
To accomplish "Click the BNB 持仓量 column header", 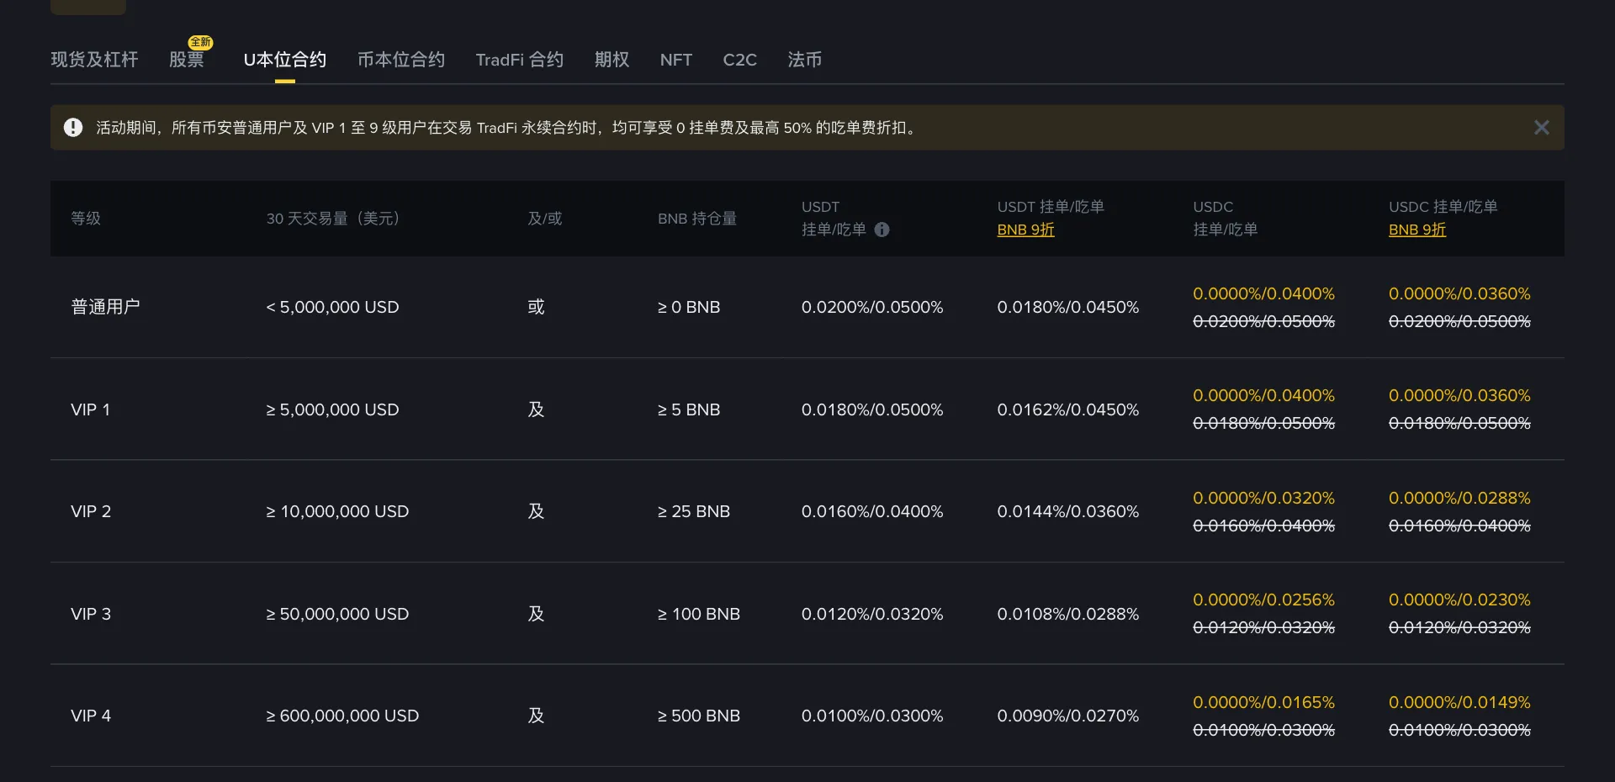I will tap(697, 219).
